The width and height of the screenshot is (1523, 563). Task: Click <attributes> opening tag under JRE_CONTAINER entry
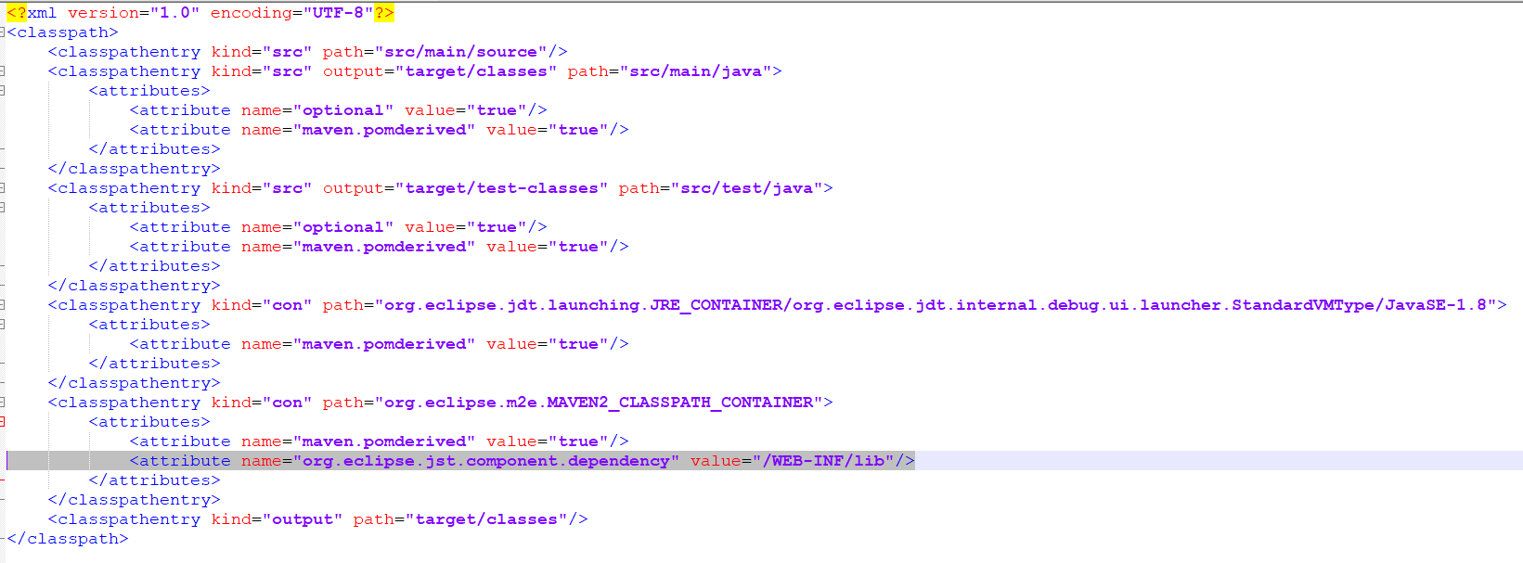pos(149,325)
